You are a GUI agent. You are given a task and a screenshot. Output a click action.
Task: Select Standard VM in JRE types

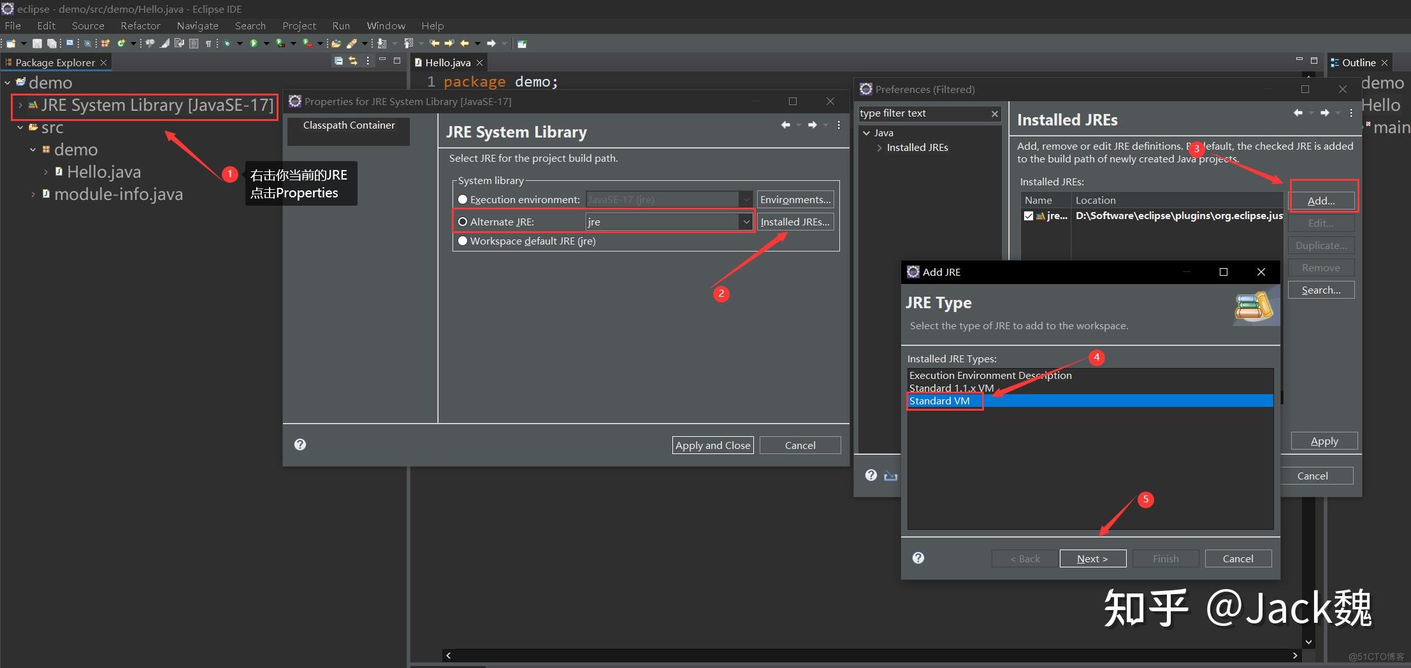coord(1090,401)
